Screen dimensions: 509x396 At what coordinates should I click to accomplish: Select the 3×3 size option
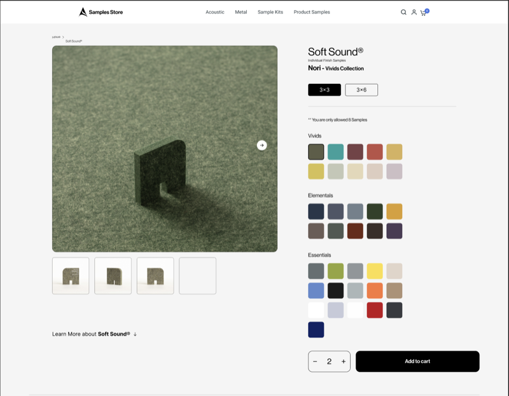click(324, 90)
